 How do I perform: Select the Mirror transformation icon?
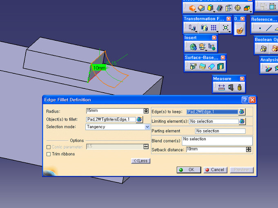tap(204, 28)
